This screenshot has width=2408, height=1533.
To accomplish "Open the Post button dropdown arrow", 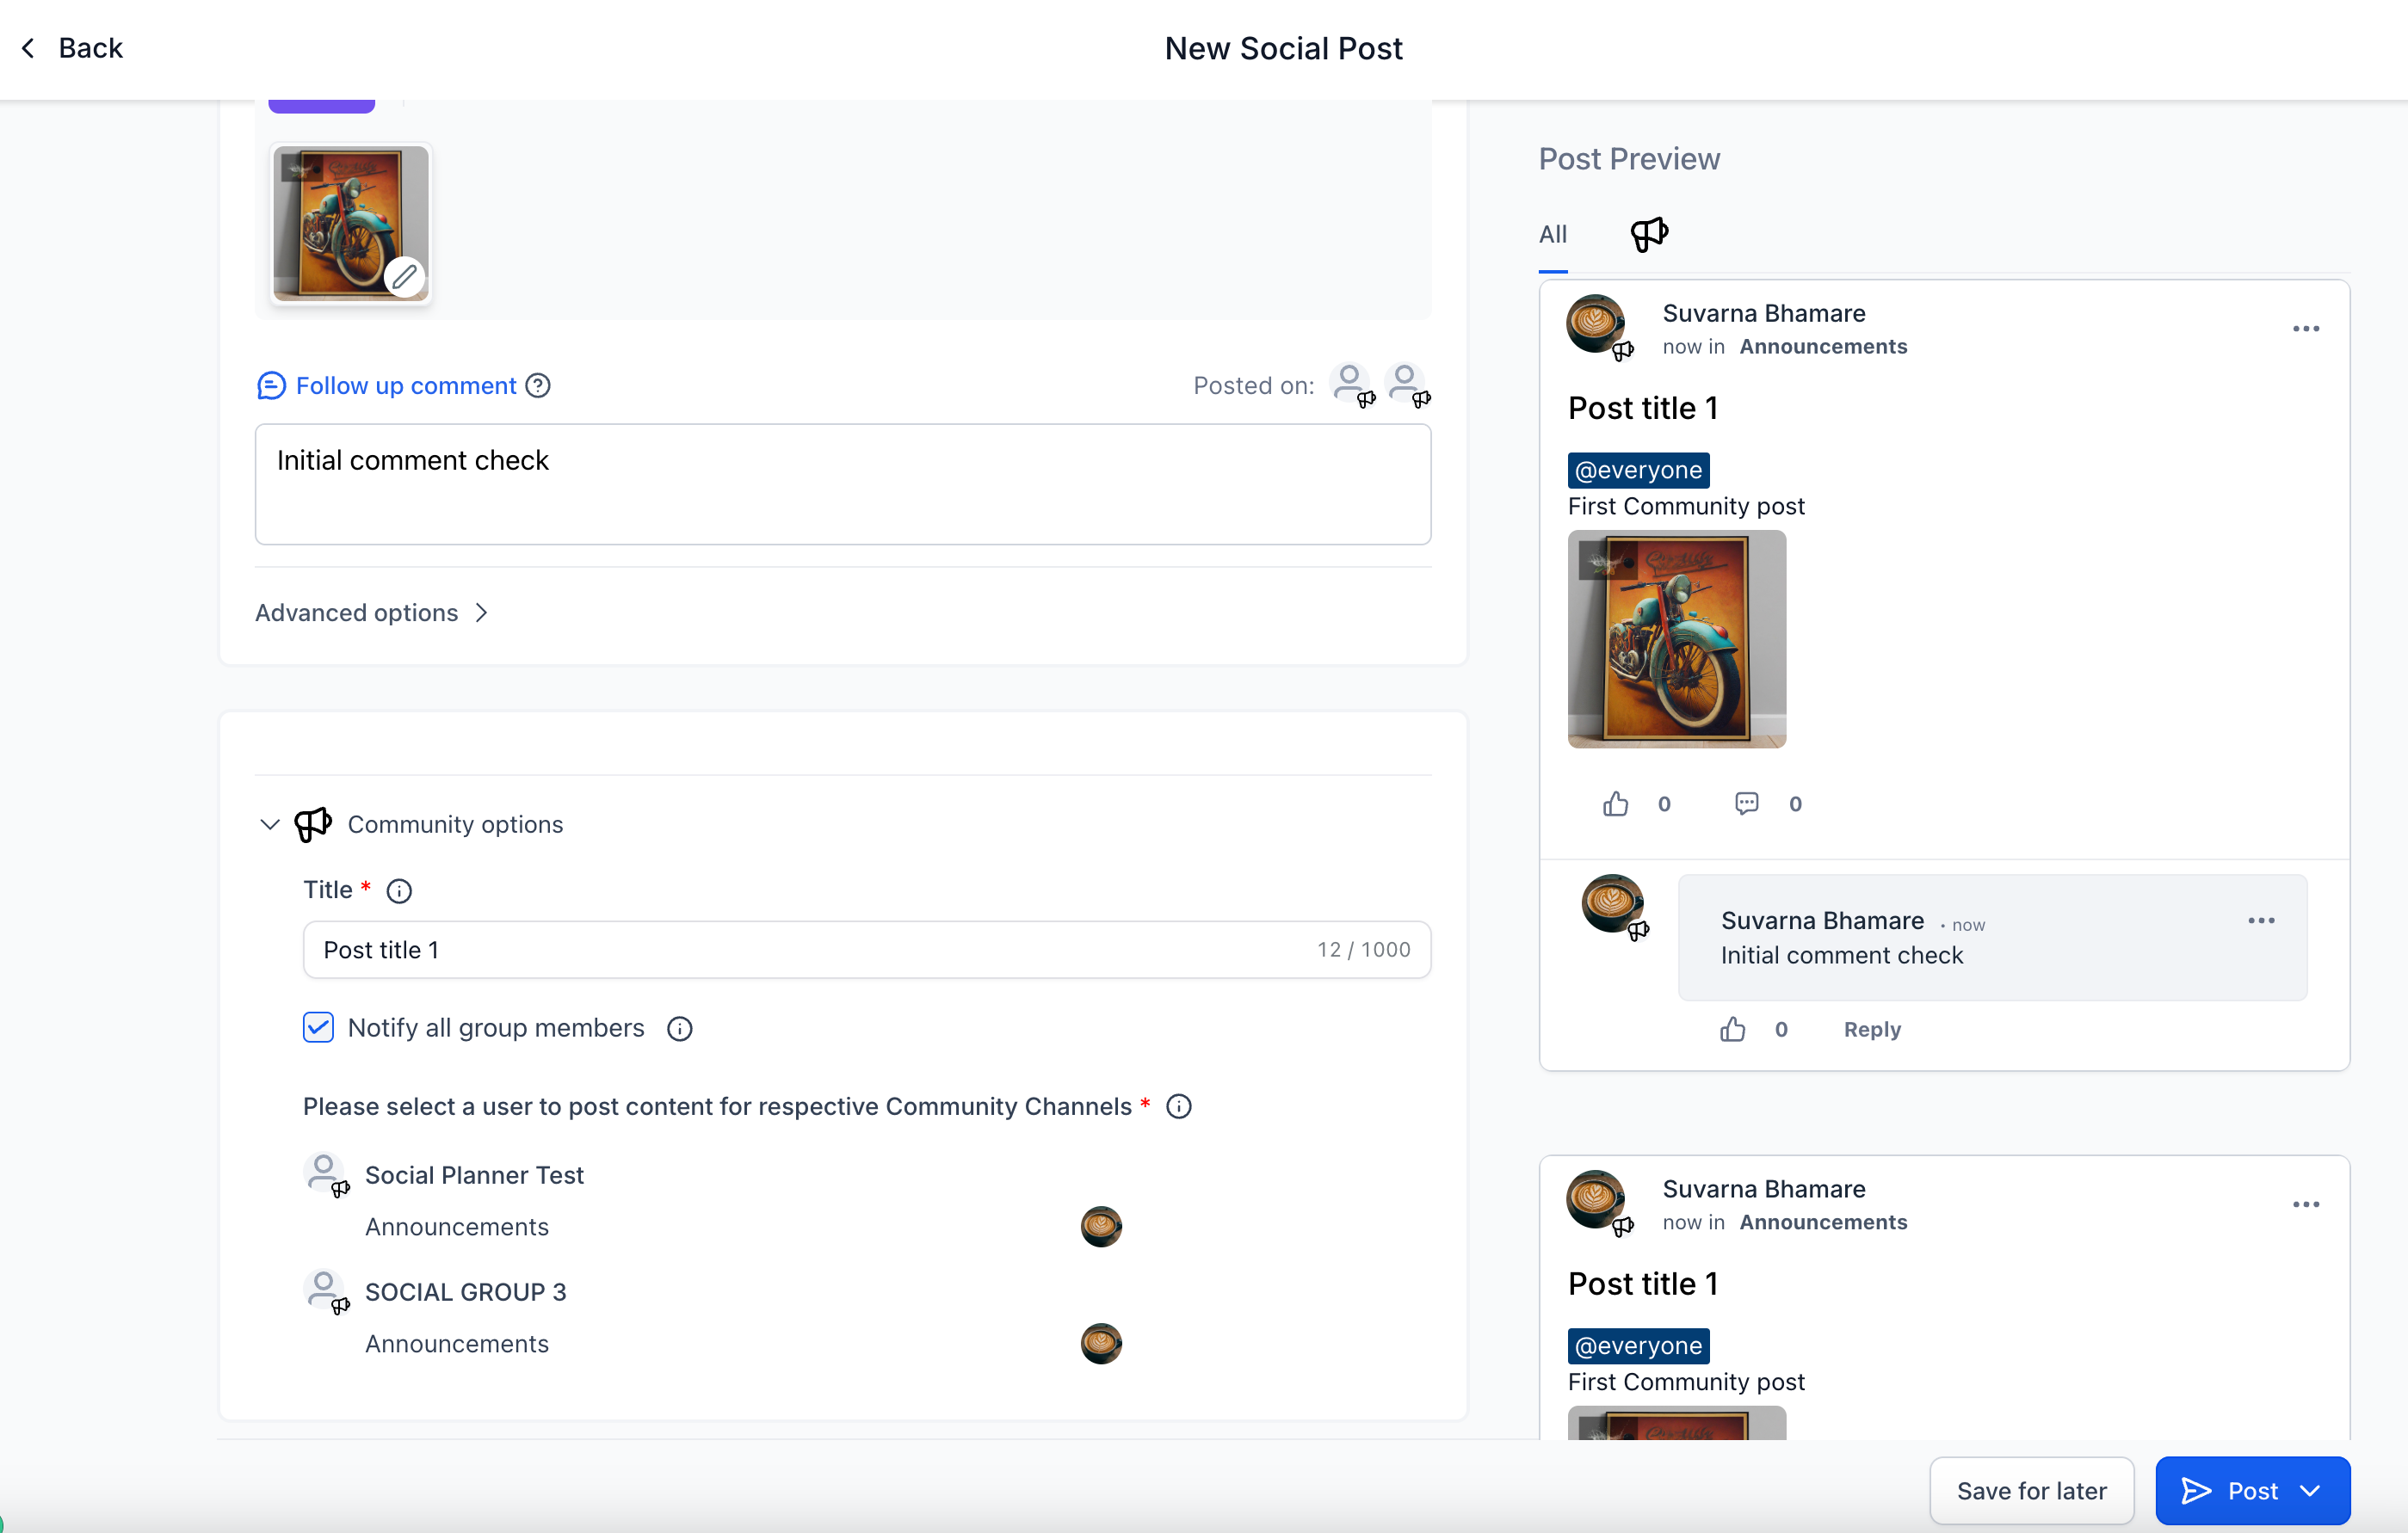I will [2310, 1490].
